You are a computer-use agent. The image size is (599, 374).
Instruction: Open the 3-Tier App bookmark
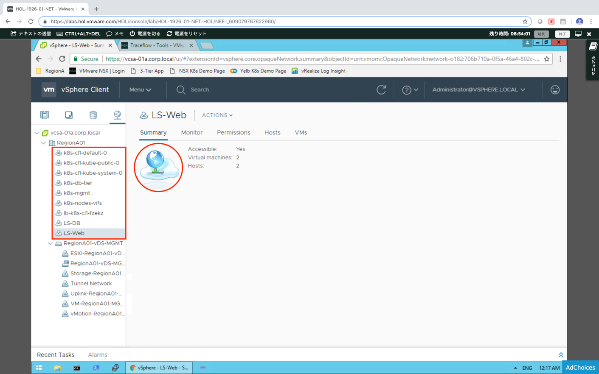tap(147, 71)
